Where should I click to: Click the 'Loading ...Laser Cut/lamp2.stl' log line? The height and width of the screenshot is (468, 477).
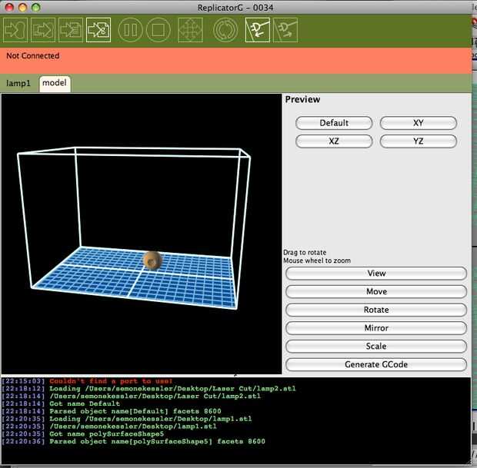click(x=172, y=389)
